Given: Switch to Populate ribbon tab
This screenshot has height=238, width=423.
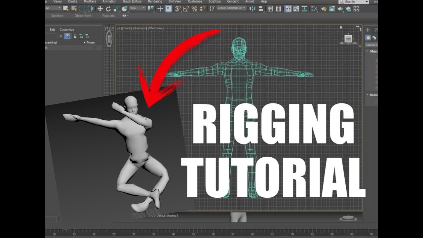Looking at the screenshot, I should click(x=108, y=16).
